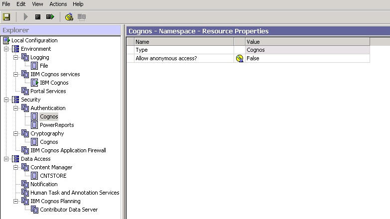Select the Notification tree label
The width and height of the screenshot is (390, 219).
pyautogui.click(x=44, y=184)
